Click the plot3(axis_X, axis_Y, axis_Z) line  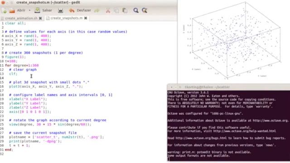46,86
